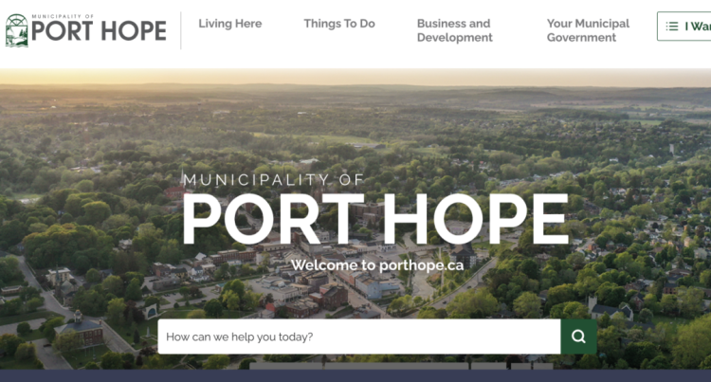Click the PORT HOPE wordmark in header
The height and width of the screenshot is (382, 711).
[x=99, y=31]
